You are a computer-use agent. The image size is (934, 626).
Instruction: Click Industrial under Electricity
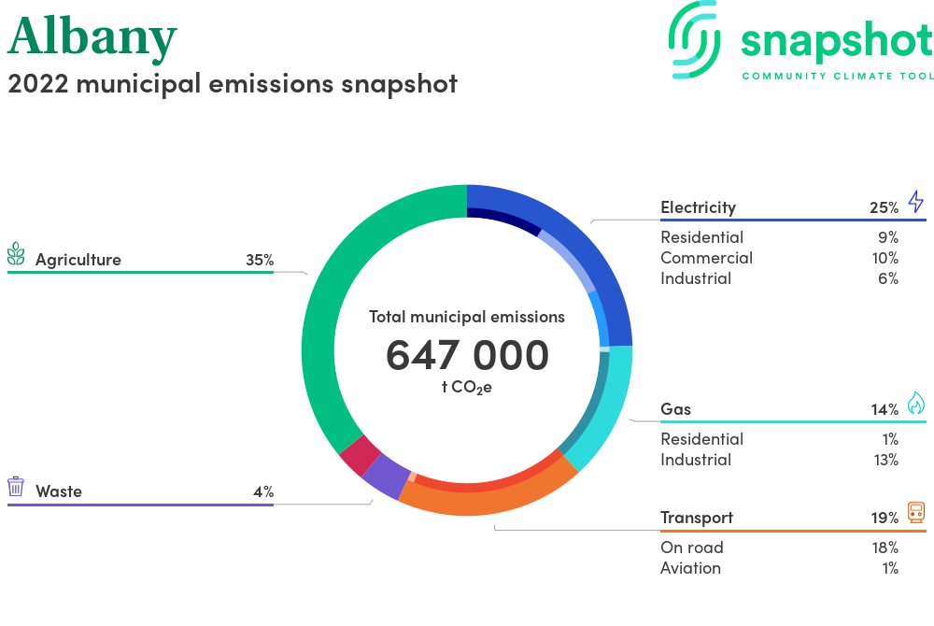(x=696, y=278)
